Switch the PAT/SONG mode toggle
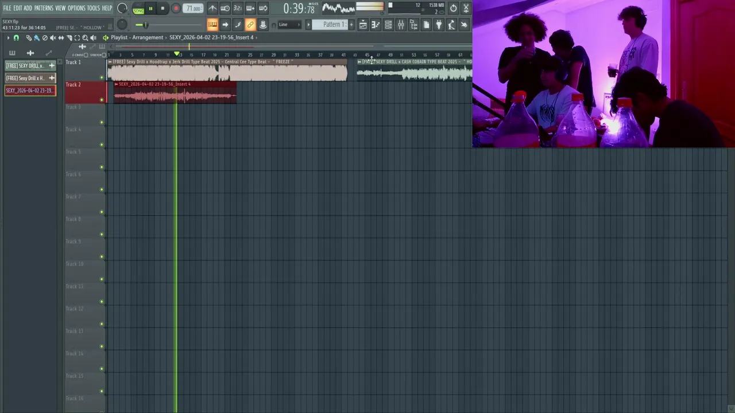This screenshot has height=413, width=735. point(138,9)
